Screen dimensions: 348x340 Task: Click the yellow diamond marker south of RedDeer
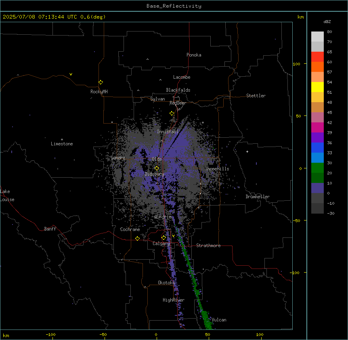pos(172,113)
